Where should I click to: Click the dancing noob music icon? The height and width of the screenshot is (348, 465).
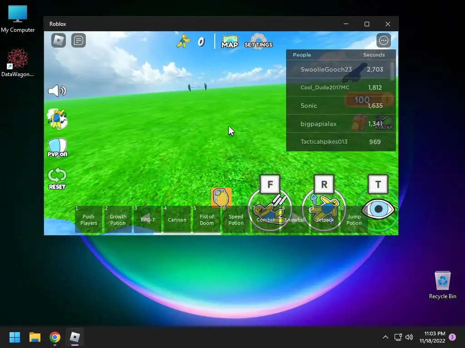tap(57, 119)
